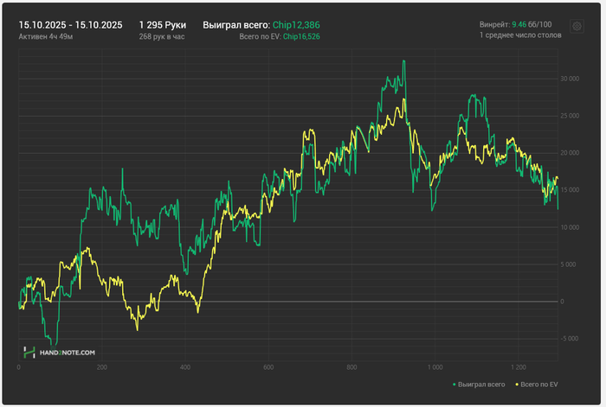
Task: Click the total winnings value 'Chip12,386'
Action: [296, 25]
